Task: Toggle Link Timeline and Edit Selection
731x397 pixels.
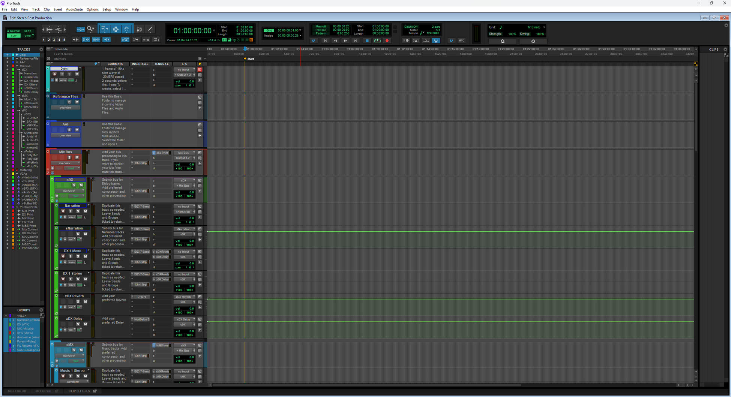Action: pos(86,40)
